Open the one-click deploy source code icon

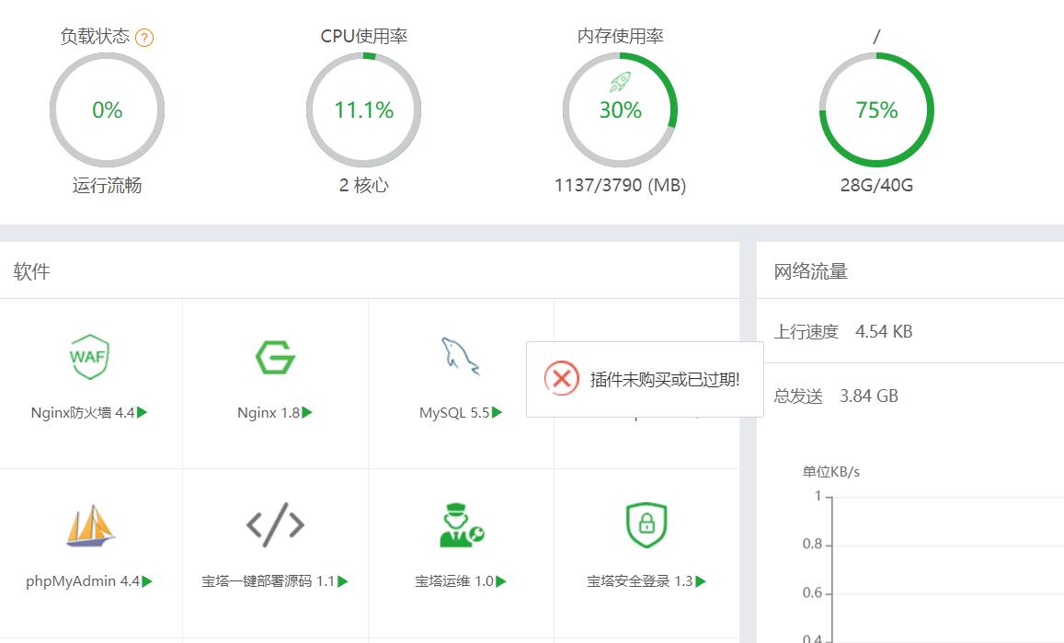pos(275,525)
